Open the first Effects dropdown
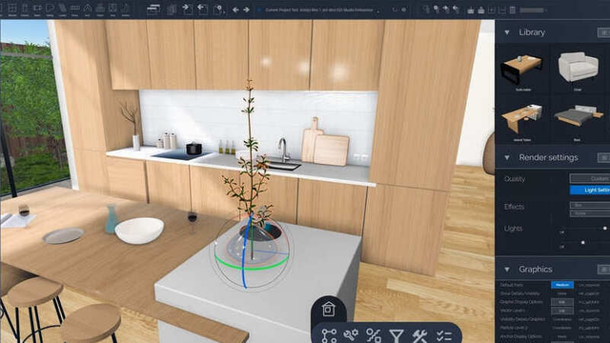610x343 pixels. tap(590, 205)
